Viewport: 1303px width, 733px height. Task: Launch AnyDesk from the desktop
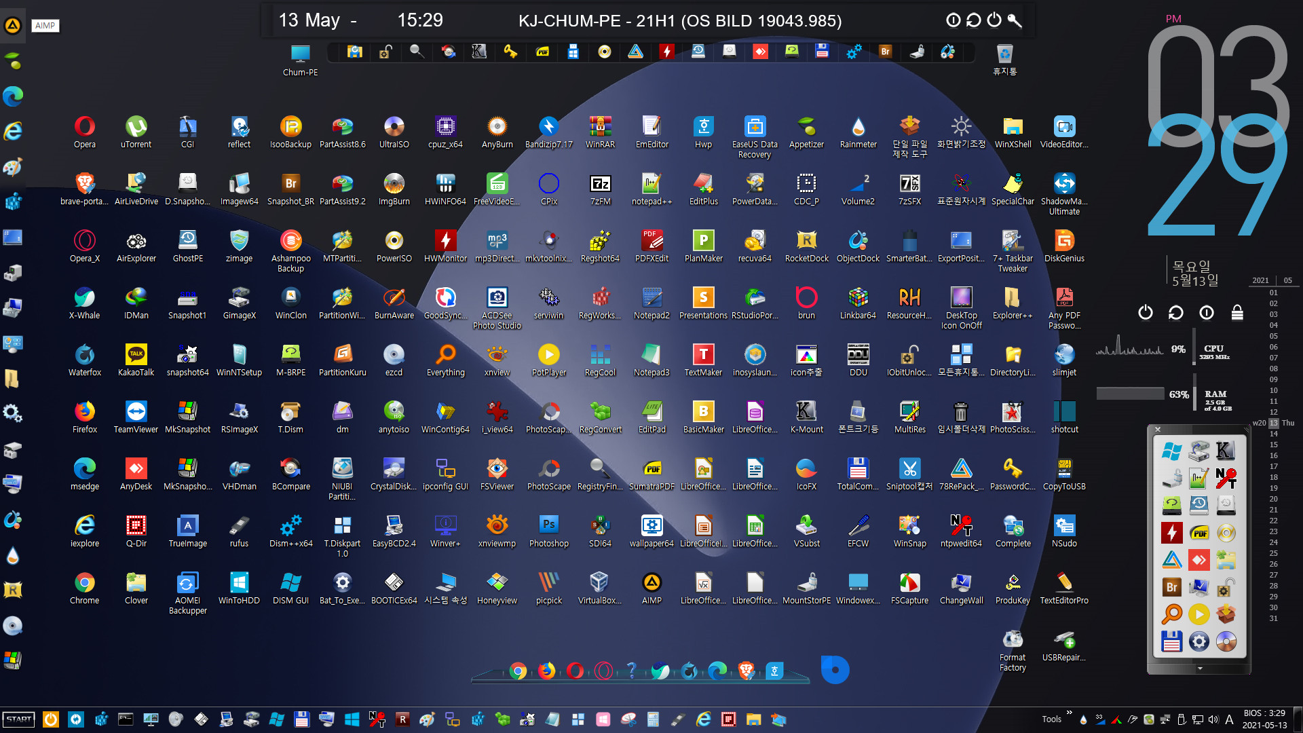pyautogui.click(x=136, y=474)
